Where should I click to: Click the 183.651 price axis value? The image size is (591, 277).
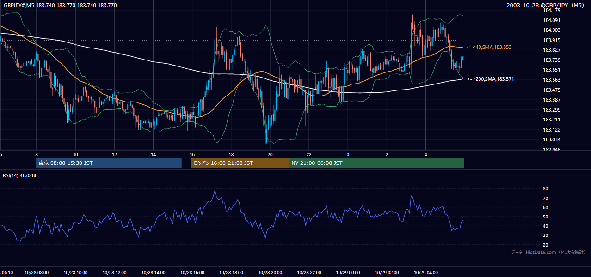(552, 70)
